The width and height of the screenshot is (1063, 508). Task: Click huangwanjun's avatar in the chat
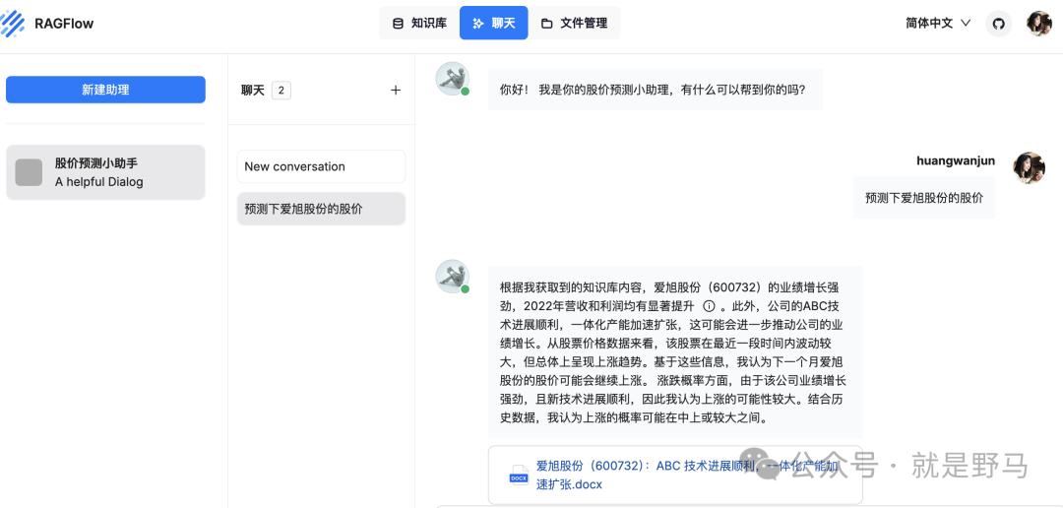pos(1029,168)
